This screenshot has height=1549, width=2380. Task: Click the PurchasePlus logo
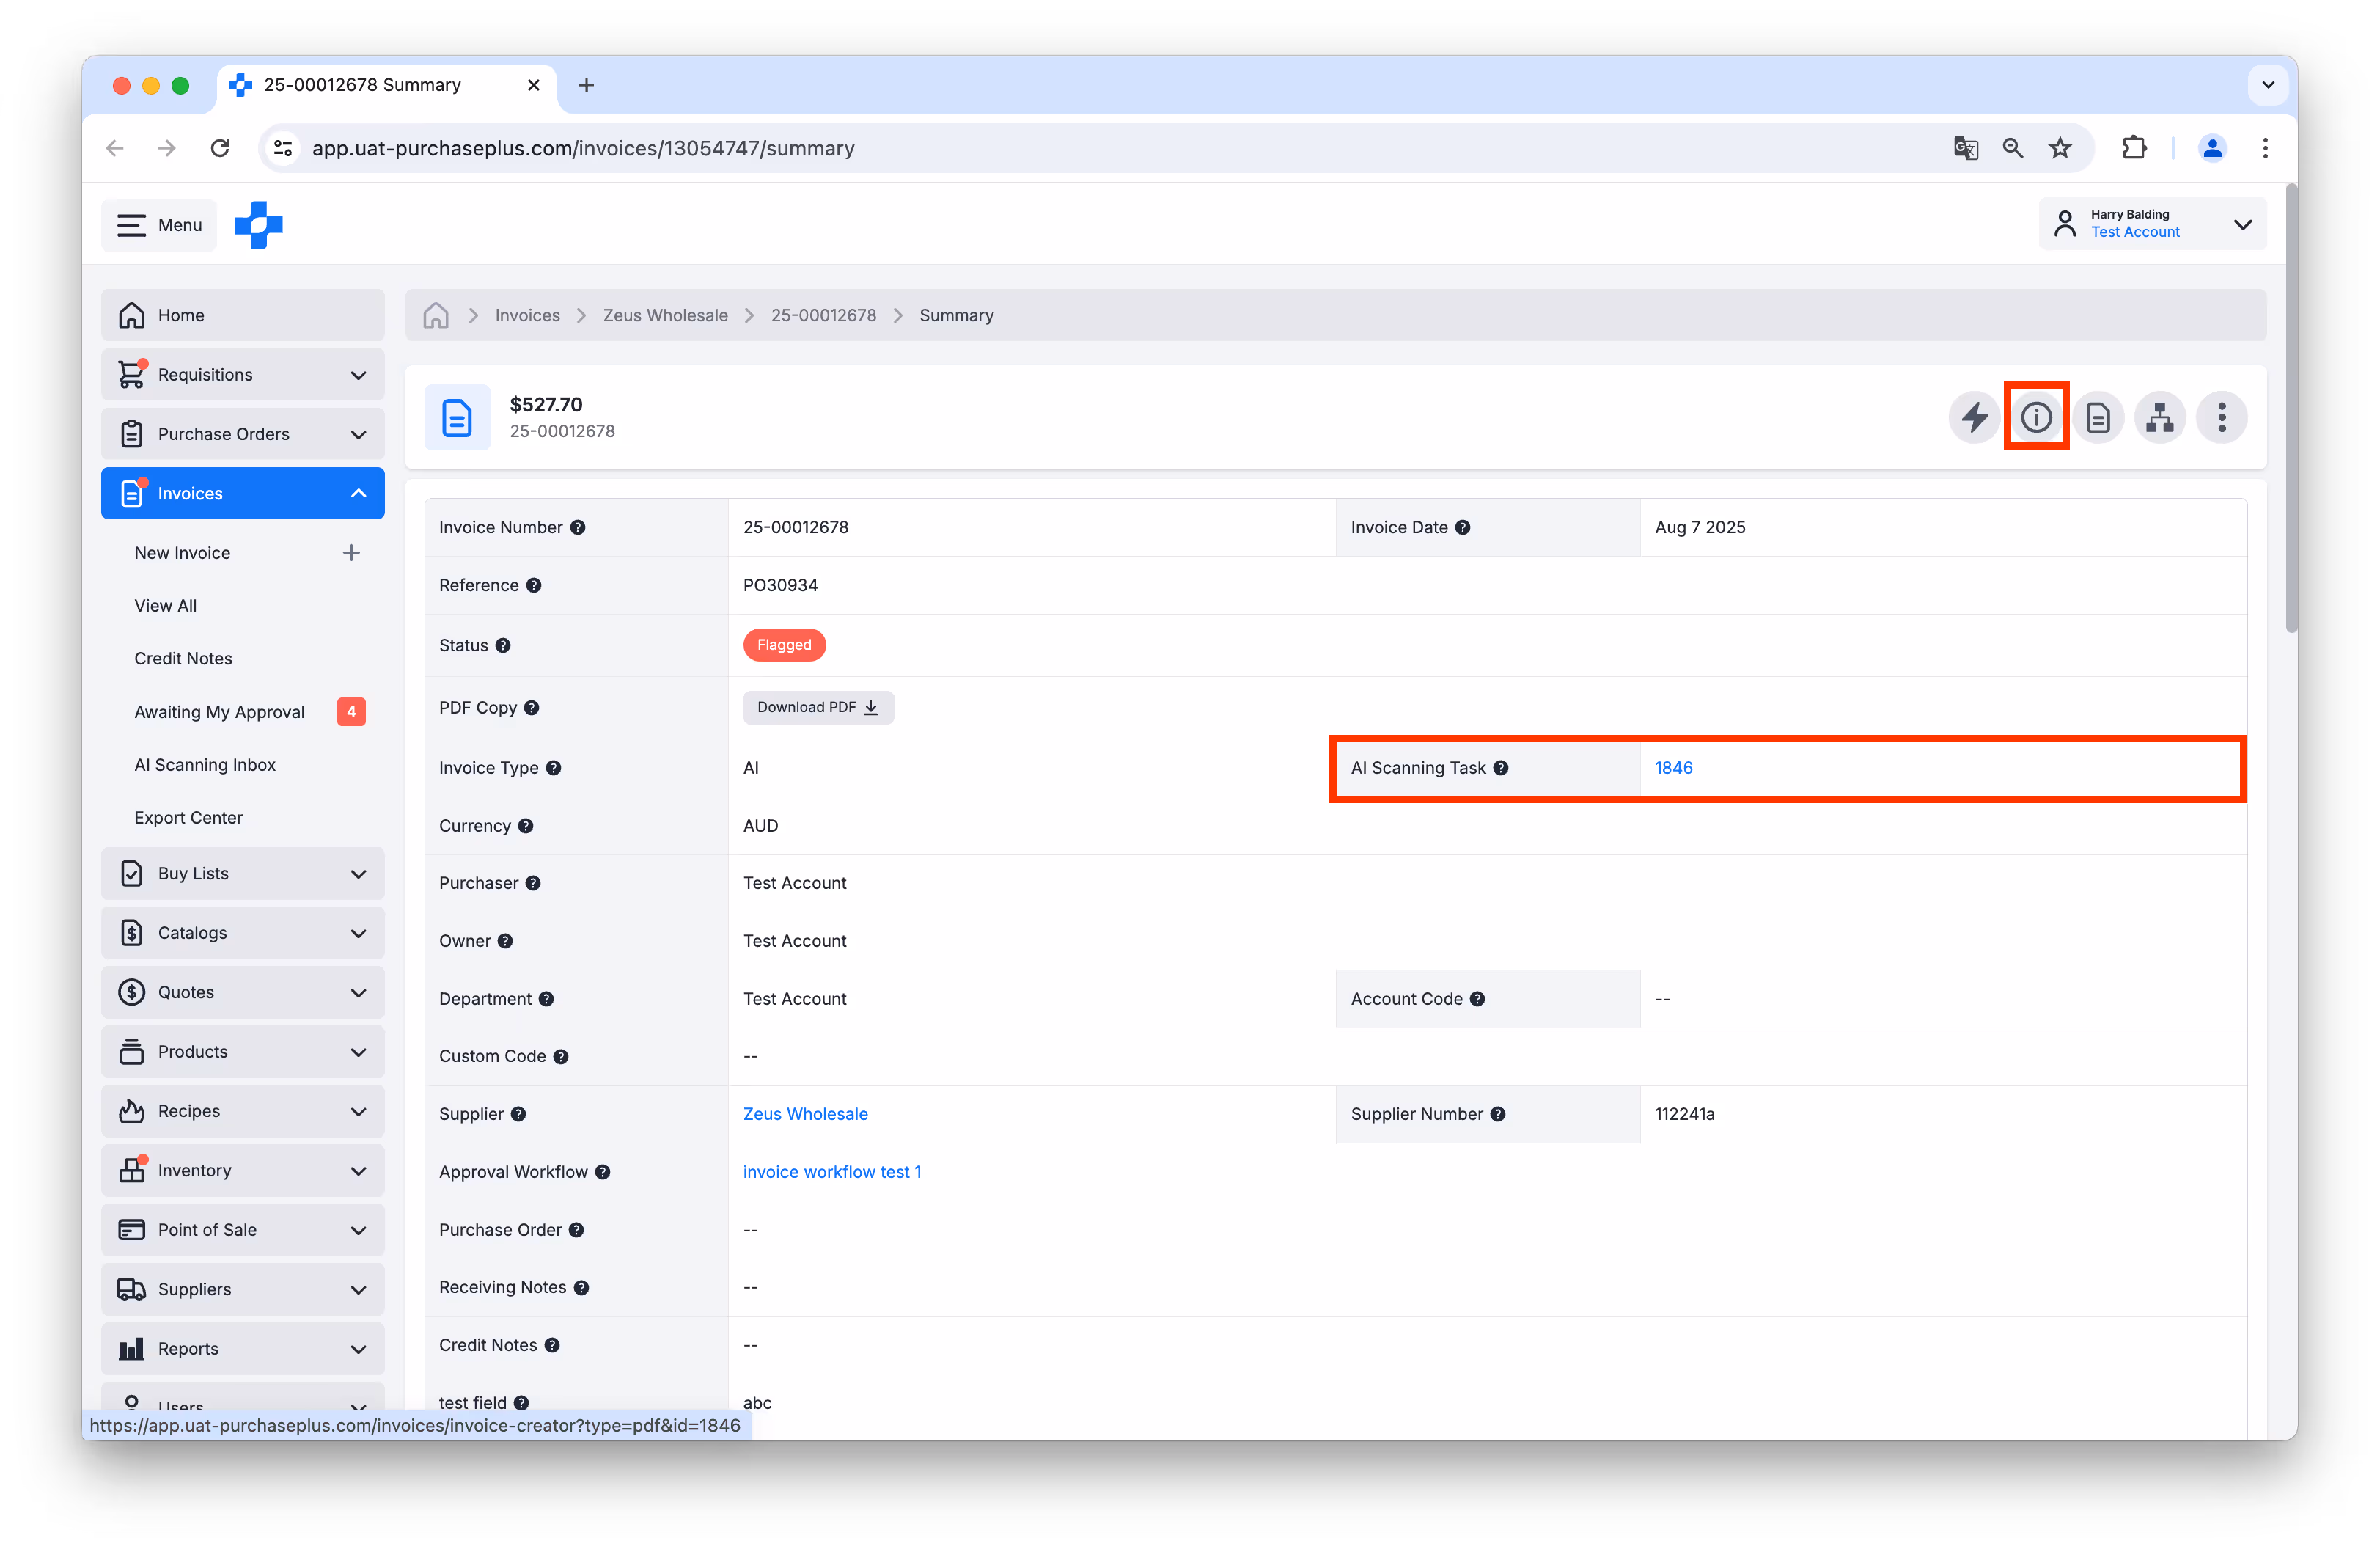[258, 225]
